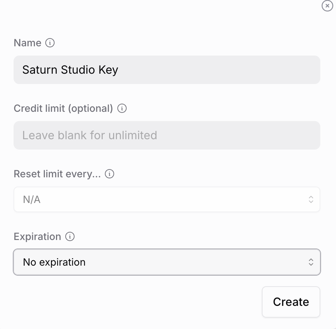
Task: Select the N/A value in dropdown
Action: click(32, 200)
